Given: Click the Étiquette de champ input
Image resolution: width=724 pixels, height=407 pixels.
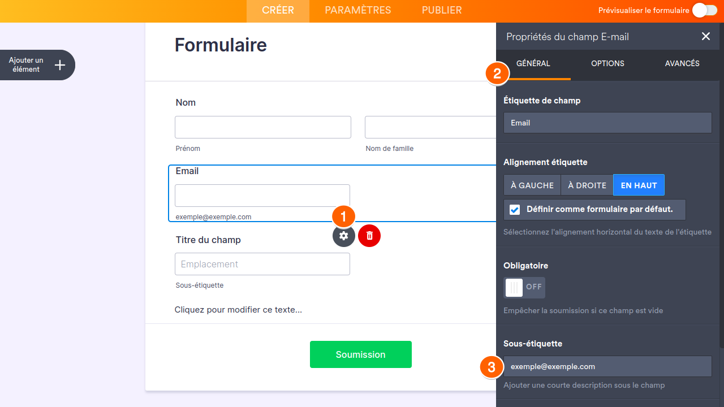Looking at the screenshot, I should (x=607, y=123).
